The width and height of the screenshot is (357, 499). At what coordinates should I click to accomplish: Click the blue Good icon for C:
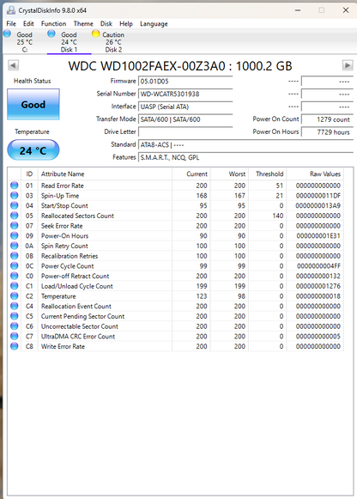click(7, 33)
